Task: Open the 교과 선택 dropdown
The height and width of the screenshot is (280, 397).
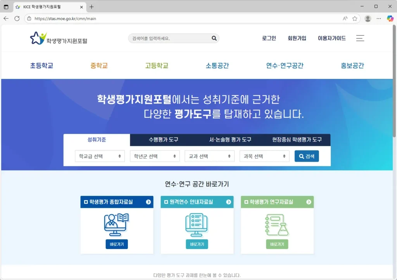Action: [209, 156]
